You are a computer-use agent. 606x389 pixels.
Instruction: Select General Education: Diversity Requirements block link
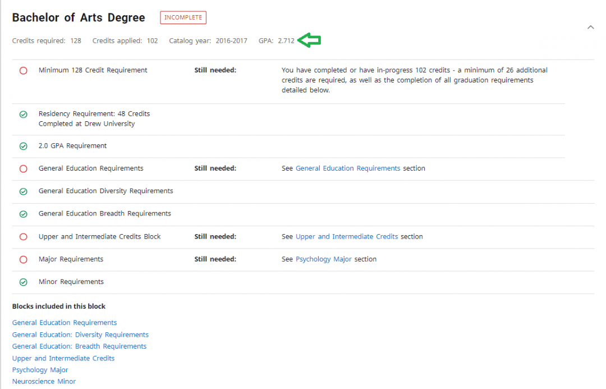tap(80, 334)
